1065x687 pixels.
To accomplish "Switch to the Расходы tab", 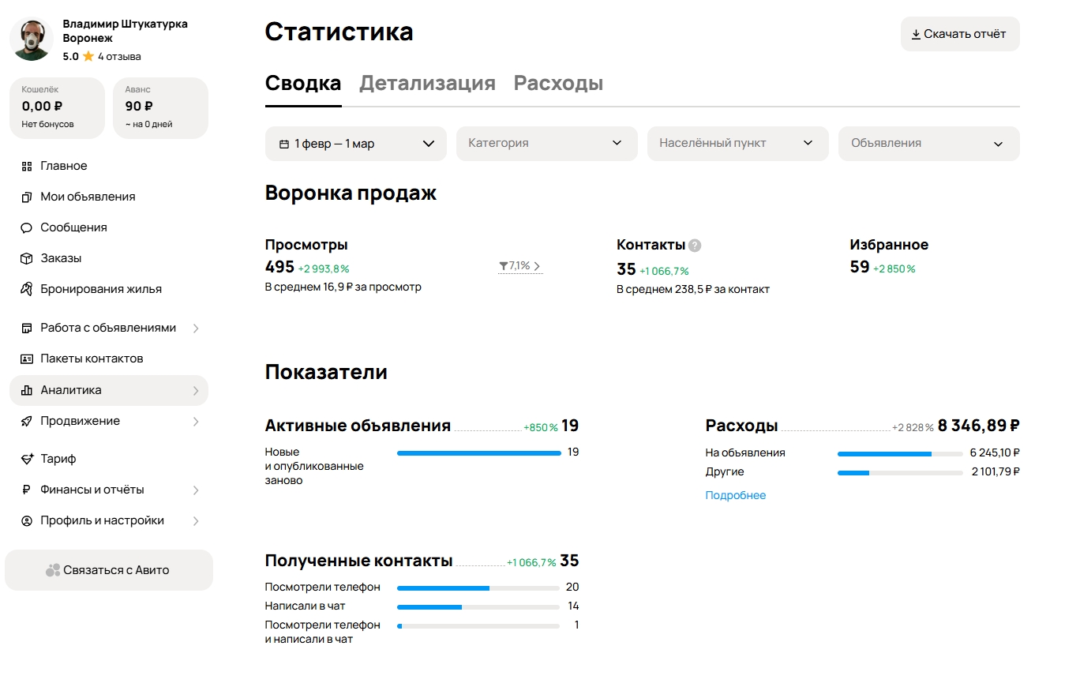I will coord(558,84).
